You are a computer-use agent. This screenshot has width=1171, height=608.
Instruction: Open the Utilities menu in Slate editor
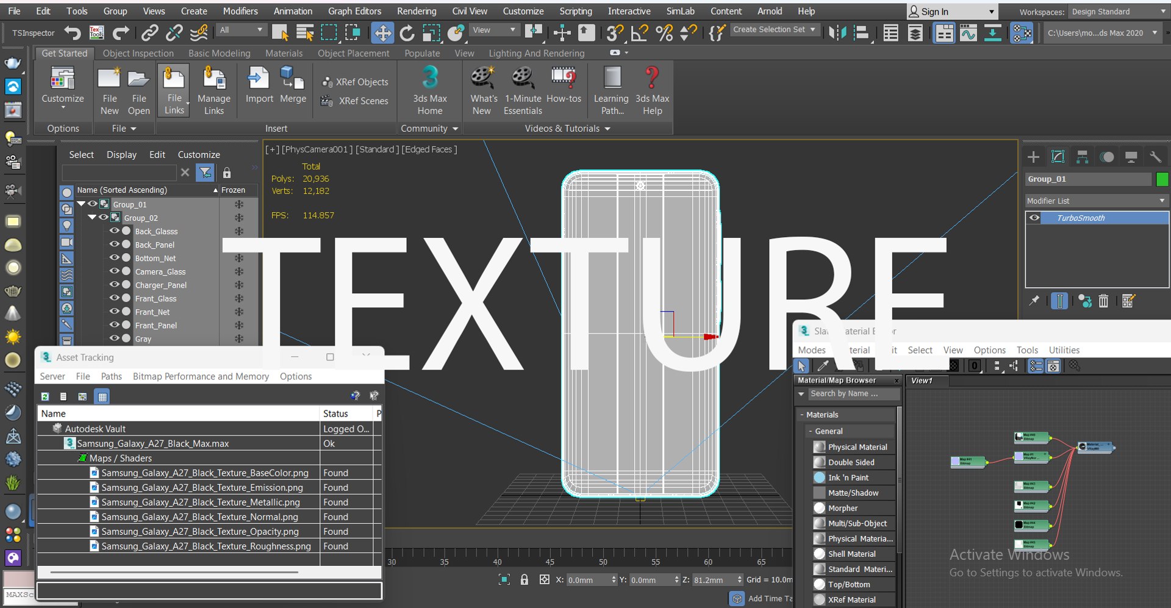tap(1064, 350)
